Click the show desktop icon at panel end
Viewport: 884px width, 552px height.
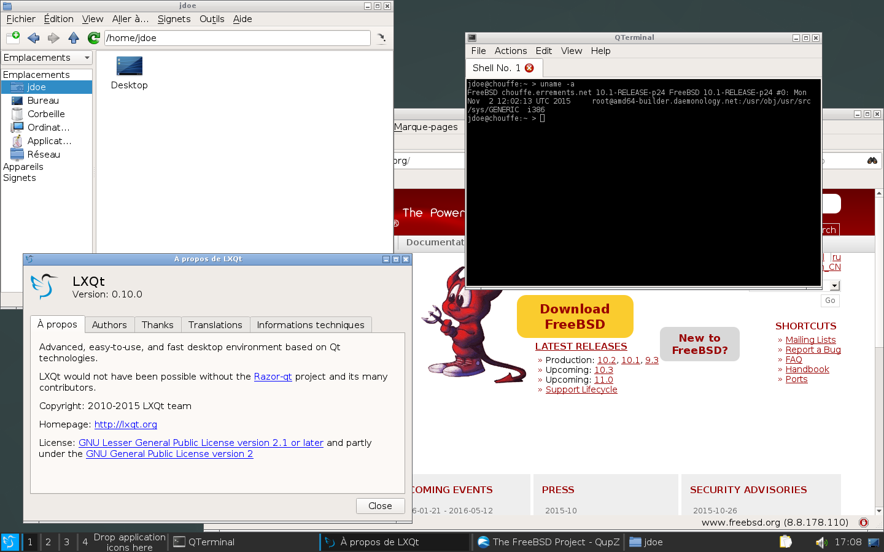874,542
